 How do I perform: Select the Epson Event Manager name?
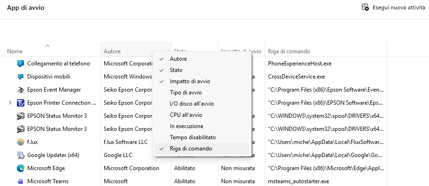click(54, 90)
